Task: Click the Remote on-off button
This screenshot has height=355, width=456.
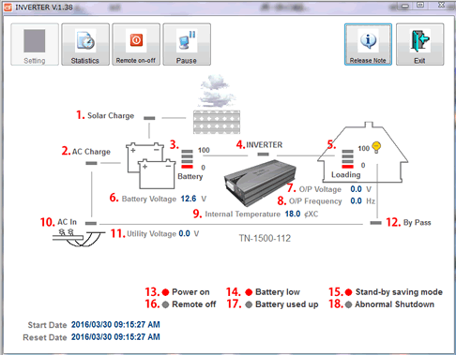Action: point(136,44)
